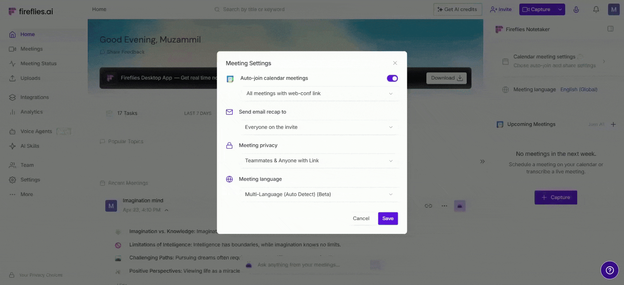
Task: Click the Save button in Meeting Settings
Action: [388, 218]
